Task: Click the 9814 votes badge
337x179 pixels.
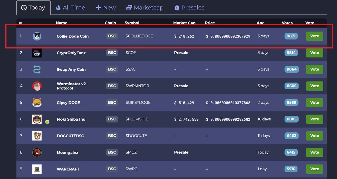Action: click(291, 53)
